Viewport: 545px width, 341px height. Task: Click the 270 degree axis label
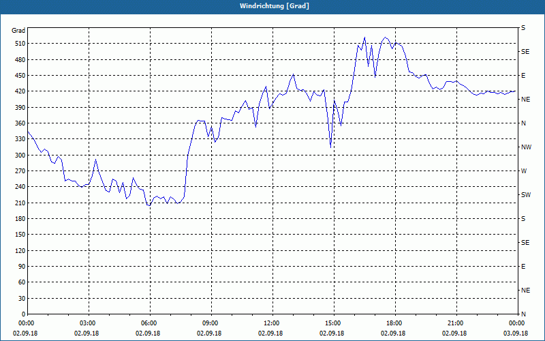pos(20,171)
